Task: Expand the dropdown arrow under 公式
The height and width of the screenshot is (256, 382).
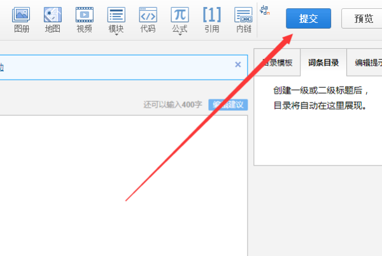Action: (x=180, y=34)
